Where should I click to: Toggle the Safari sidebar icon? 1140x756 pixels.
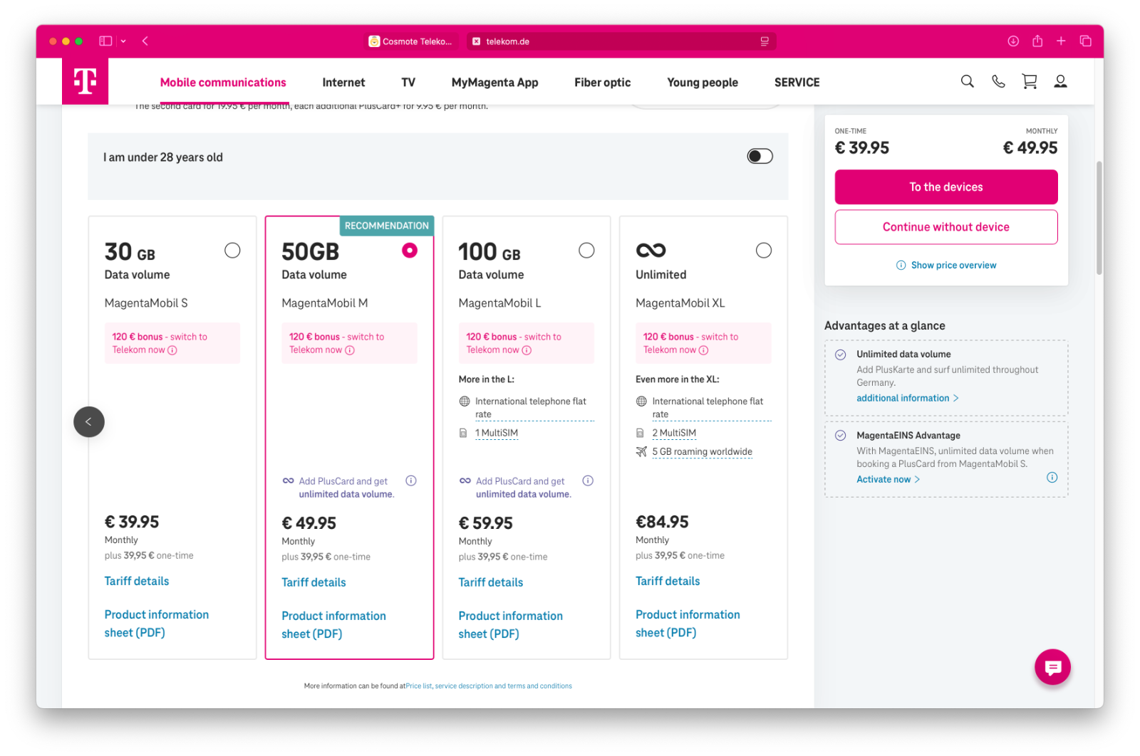click(x=105, y=41)
